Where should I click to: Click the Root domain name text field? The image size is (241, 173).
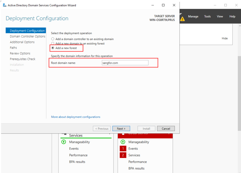(125, 63)
